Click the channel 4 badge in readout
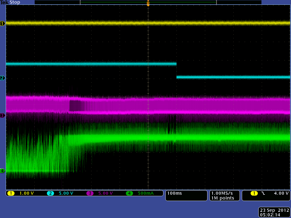The width and height of the screenshot is (291, 218). tap(129, 193)
